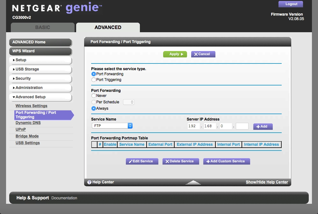Choose the Per Schedule option

pyautogui.click(x=93, y=102)
